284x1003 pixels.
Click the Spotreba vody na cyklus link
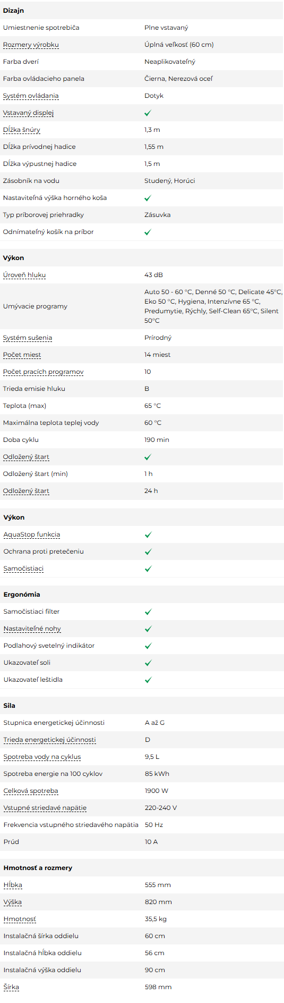[x=42, y=757]
